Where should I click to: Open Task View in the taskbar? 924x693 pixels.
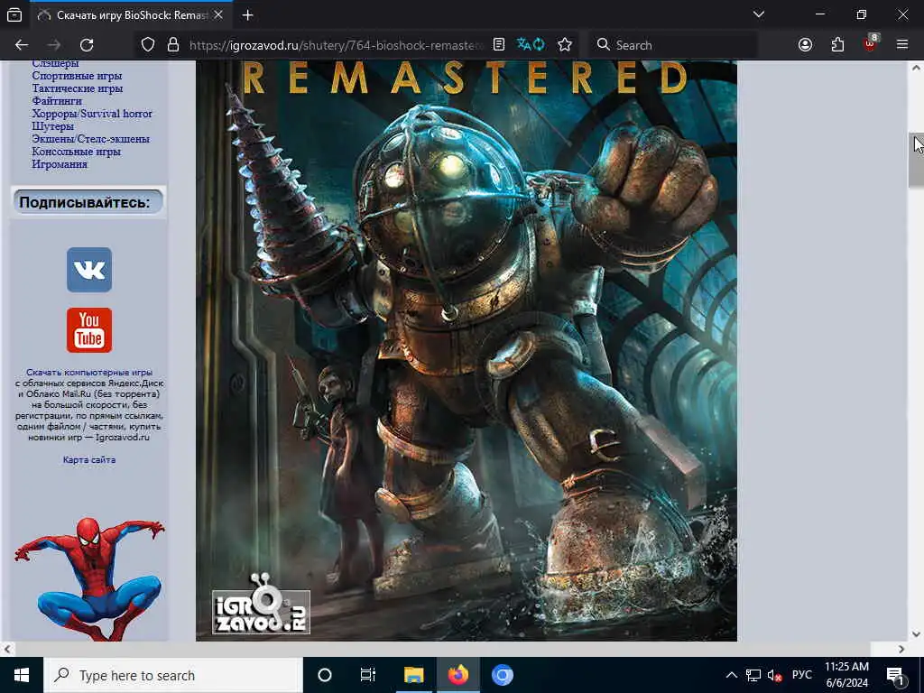368,675
